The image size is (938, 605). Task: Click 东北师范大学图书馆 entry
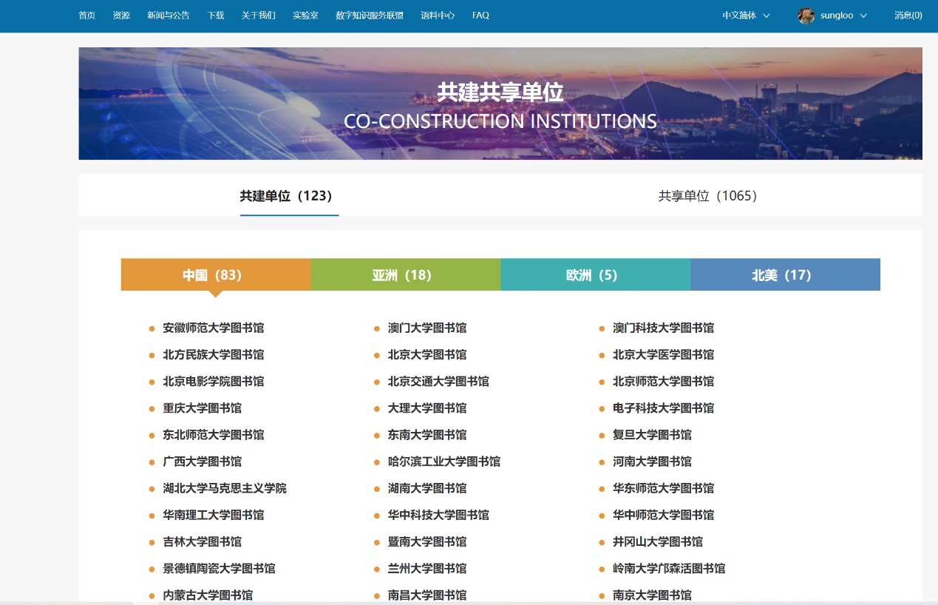(x=214, y=434)
